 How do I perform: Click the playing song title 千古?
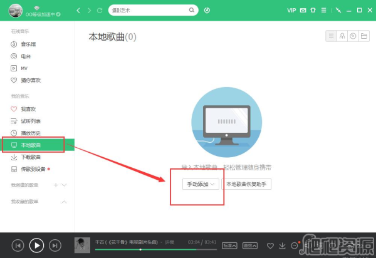[127, 242]
